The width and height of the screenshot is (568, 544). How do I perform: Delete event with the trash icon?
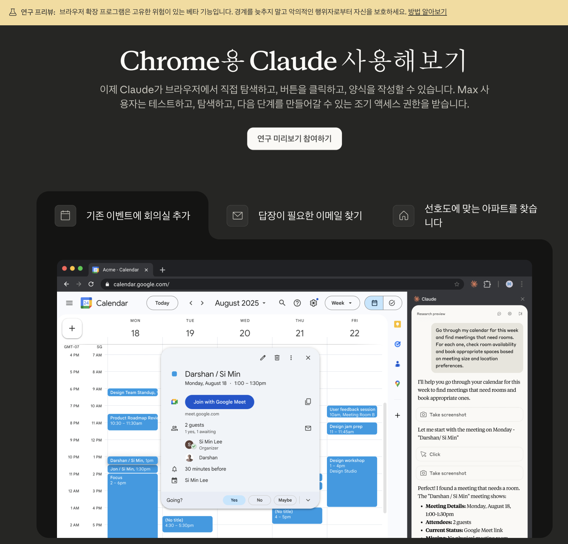pyautogui.click(x=277, y=358)
